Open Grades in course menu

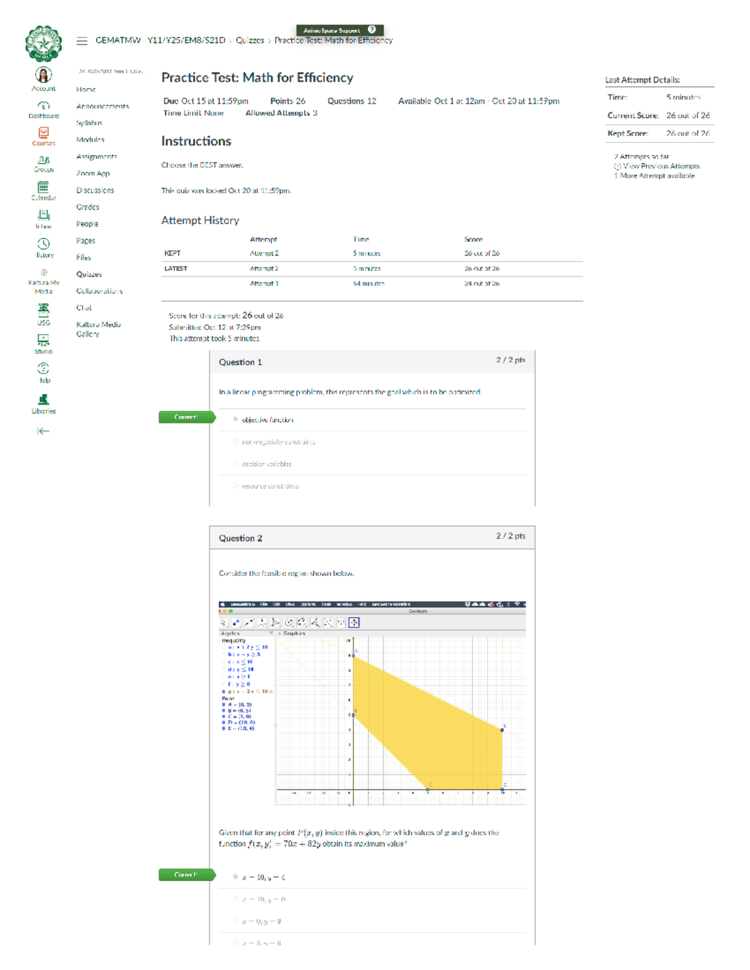87,207
